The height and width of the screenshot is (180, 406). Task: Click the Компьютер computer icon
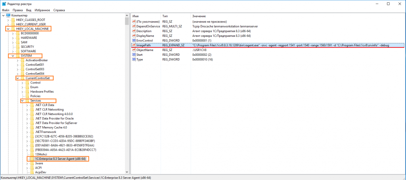[x=8, y=15]
